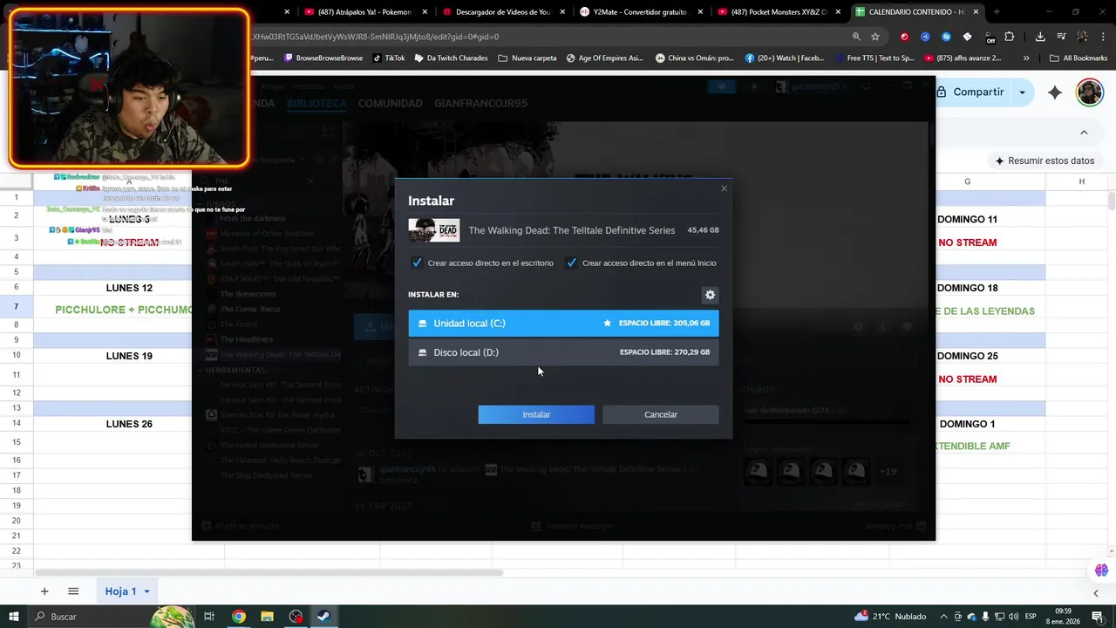Click the blue Instalar button
The width and height of the screenshot is (1116, 628).
point(536,414)
